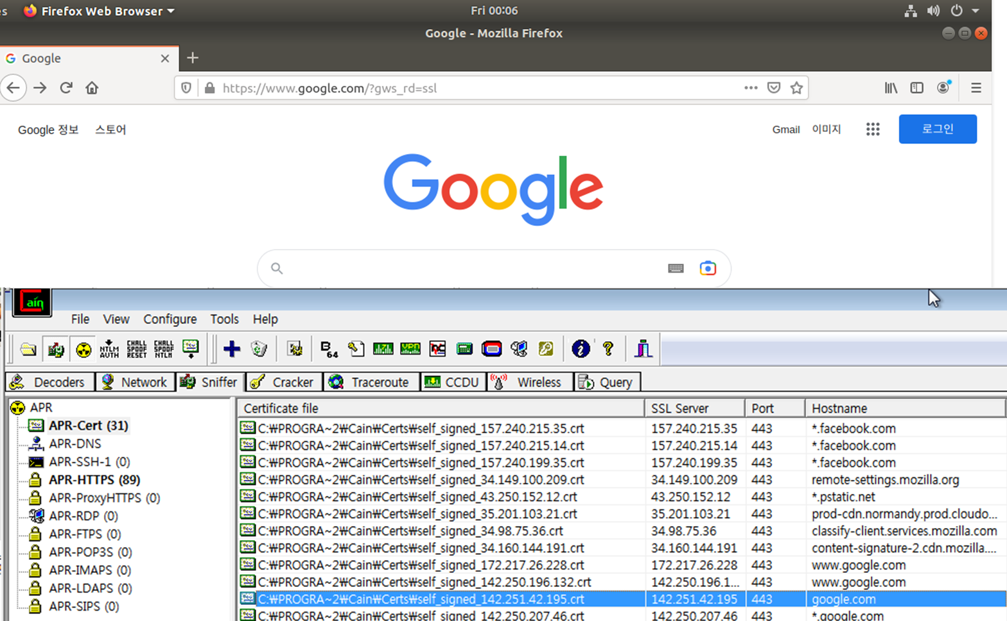Click the blue 로그인 sign-in button
The height and width of the screenshot is (621, 1007).
(x=938, y=129)
